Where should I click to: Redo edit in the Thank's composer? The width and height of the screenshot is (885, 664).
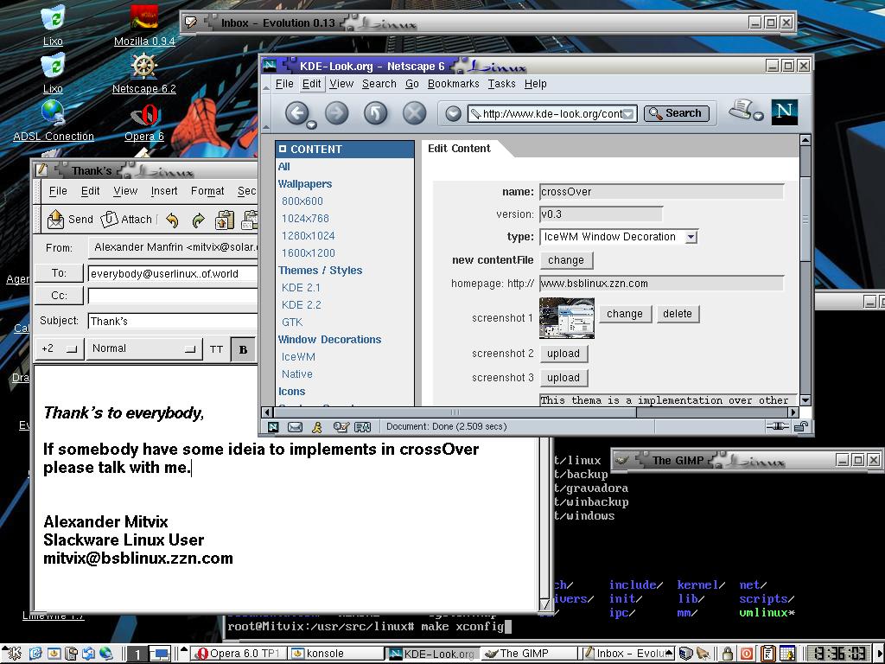(x=198, y=220)
